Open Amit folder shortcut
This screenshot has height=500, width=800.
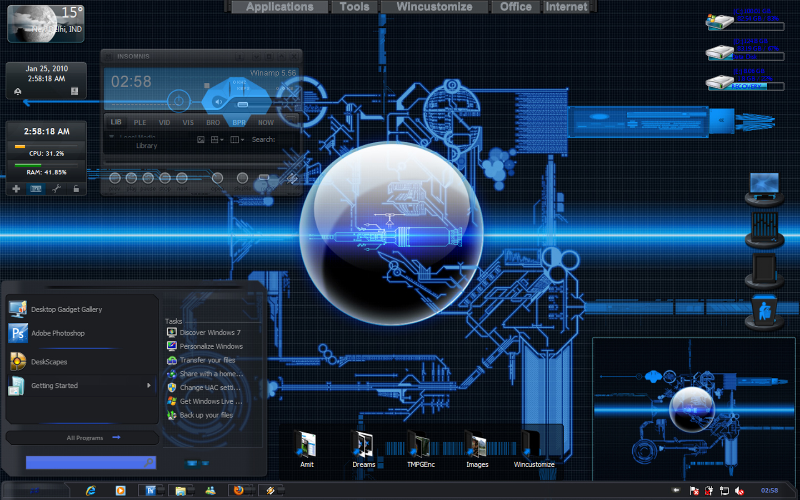[x=307, y=450]
